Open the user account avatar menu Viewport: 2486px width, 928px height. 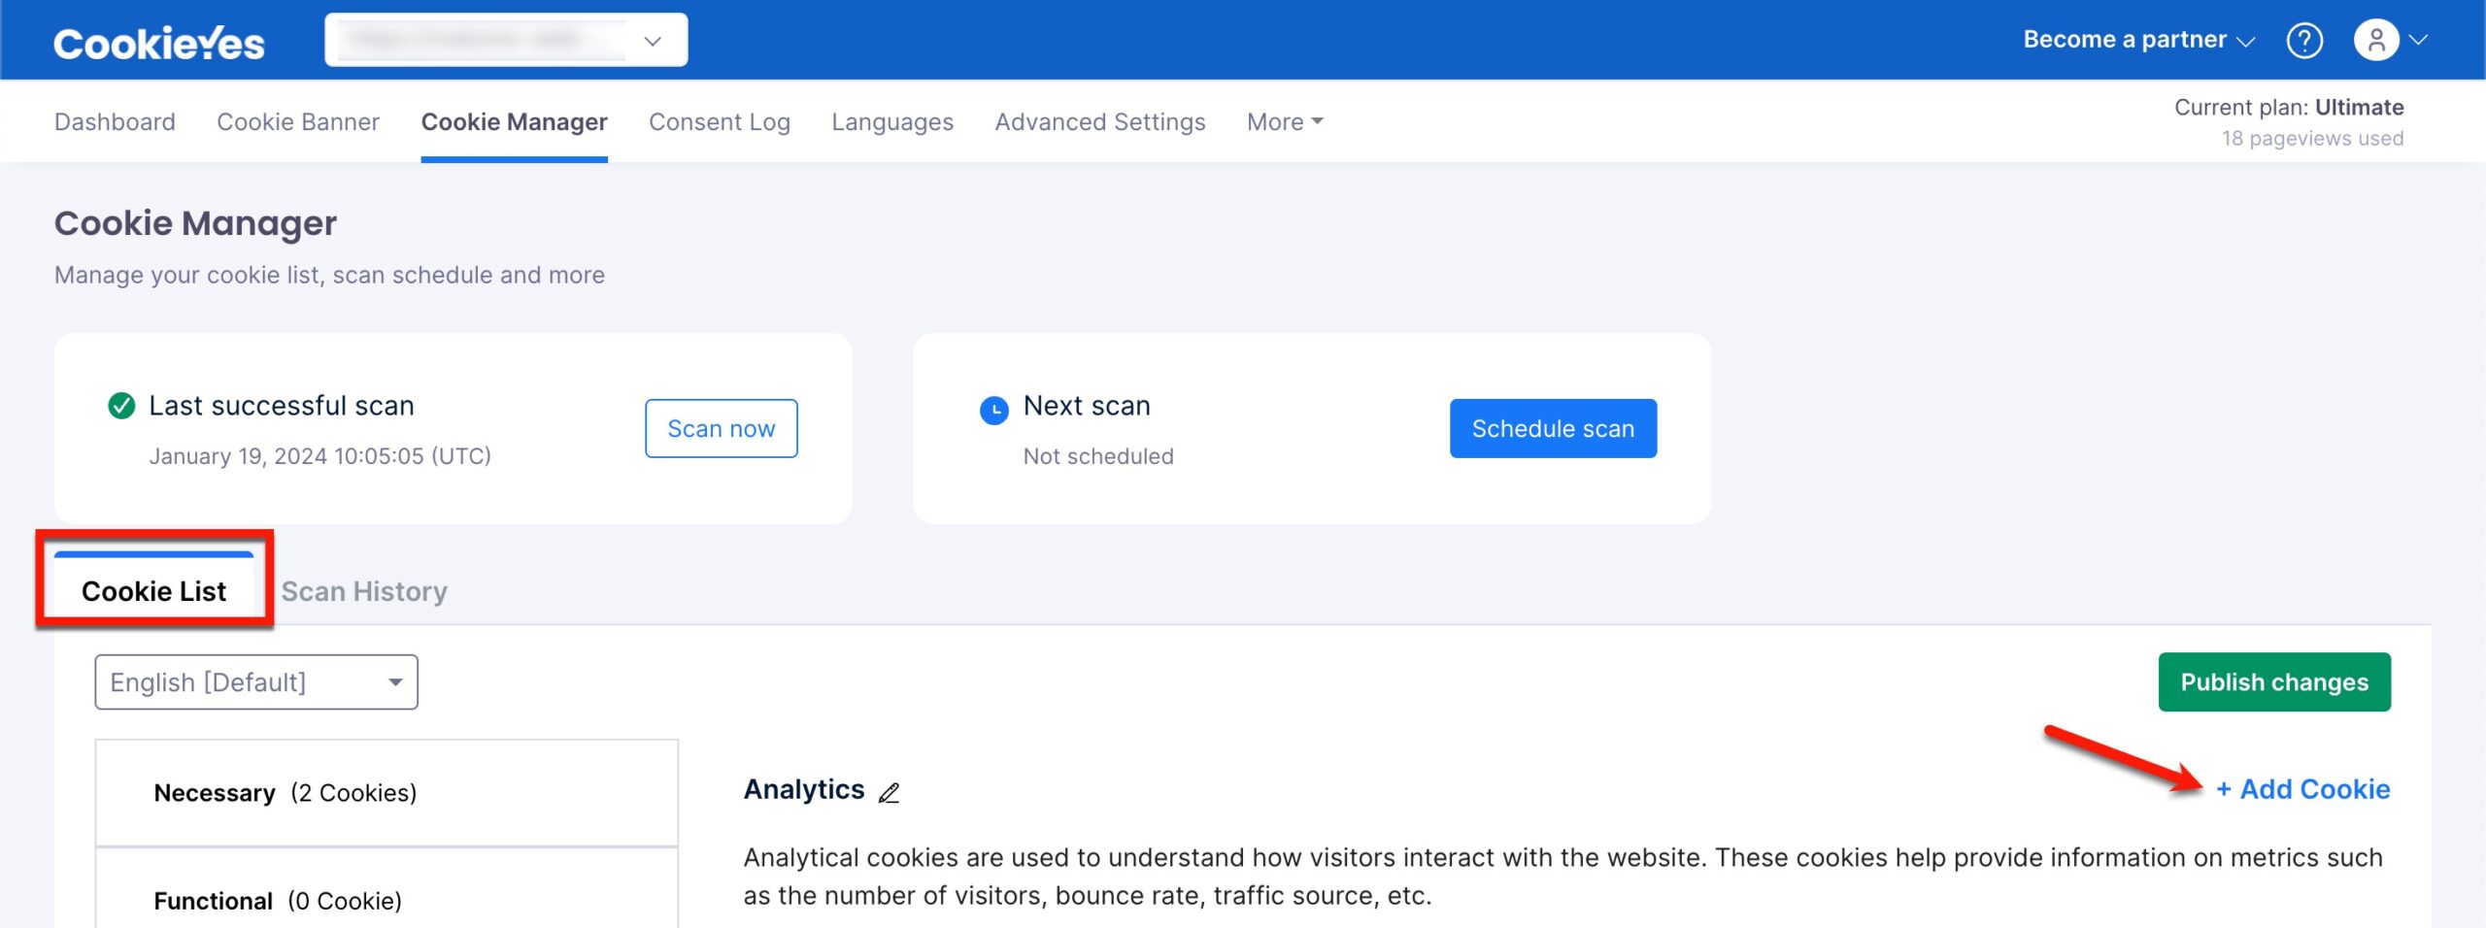pyautogui.click(x=2375, y=41)
